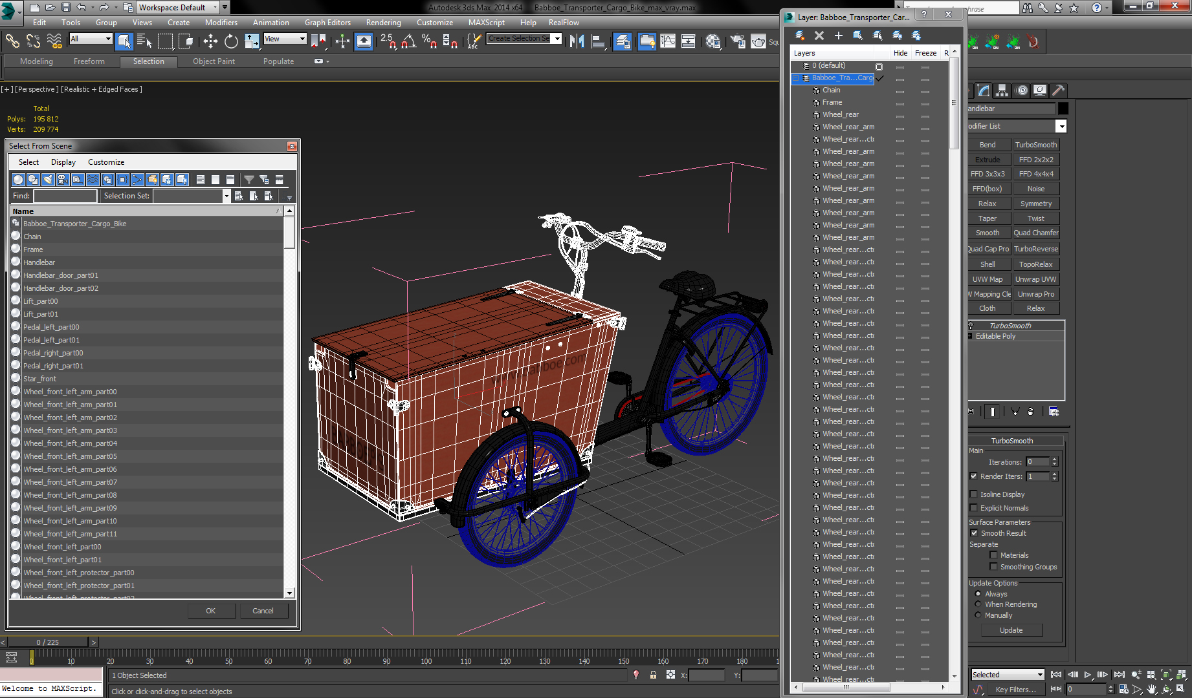Click the black object color swatch

[1063, 109]
